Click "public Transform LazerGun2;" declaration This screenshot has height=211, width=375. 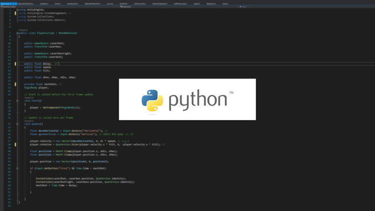point(43,57)
